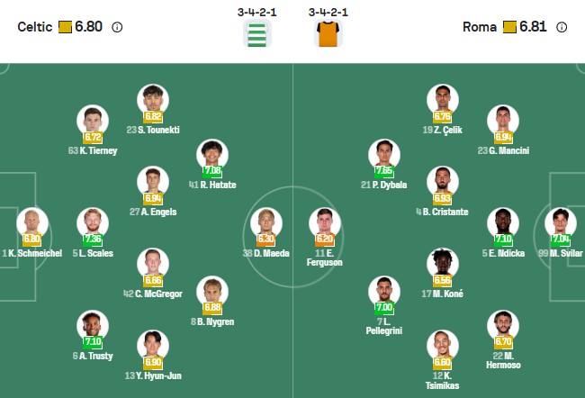Image resolution: width=585 pixels, height=398 pixels.
Task: Click L. Scales' 7.36 rating badge
Action: pyautogui.click(x=92, y=240)
